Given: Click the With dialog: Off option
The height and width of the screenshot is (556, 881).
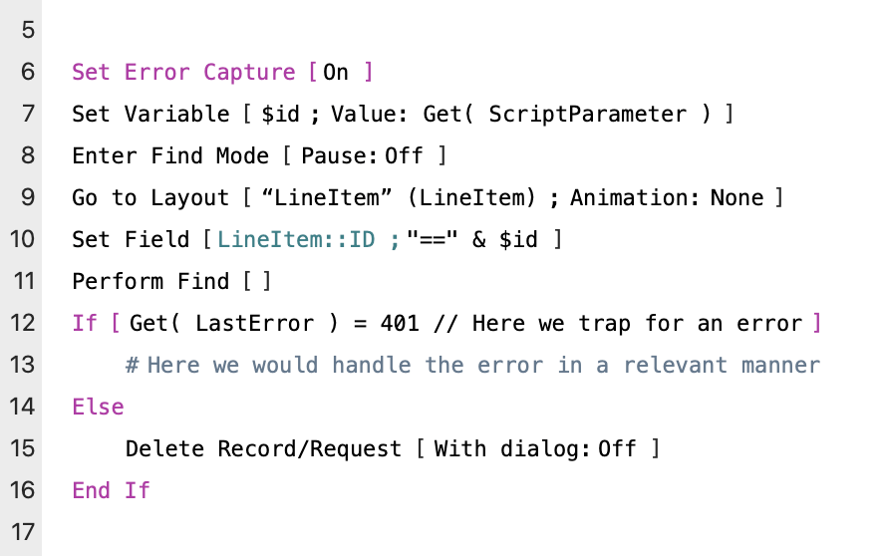Looking at the screenshot, I should pyautogui.click(x=534, y=449).
